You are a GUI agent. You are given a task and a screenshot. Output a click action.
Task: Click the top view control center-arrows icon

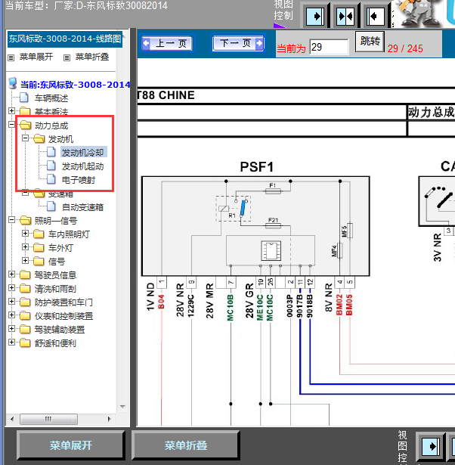pos(345,16)
